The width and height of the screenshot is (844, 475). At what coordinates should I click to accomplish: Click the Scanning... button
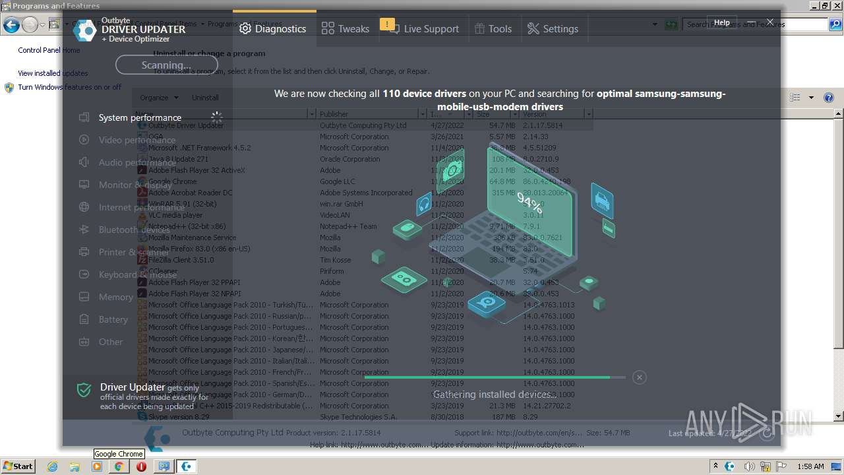click(x=166, y=65)
